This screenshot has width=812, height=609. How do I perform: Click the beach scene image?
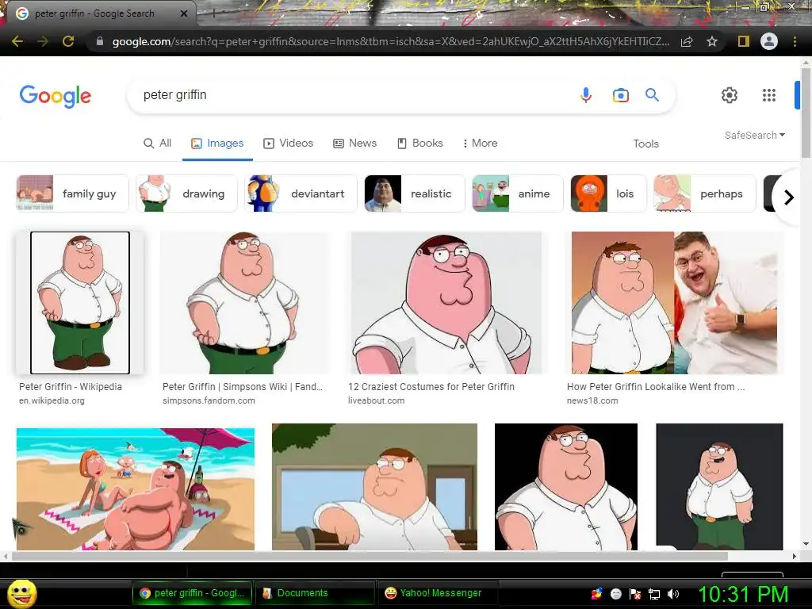[136, 488]
